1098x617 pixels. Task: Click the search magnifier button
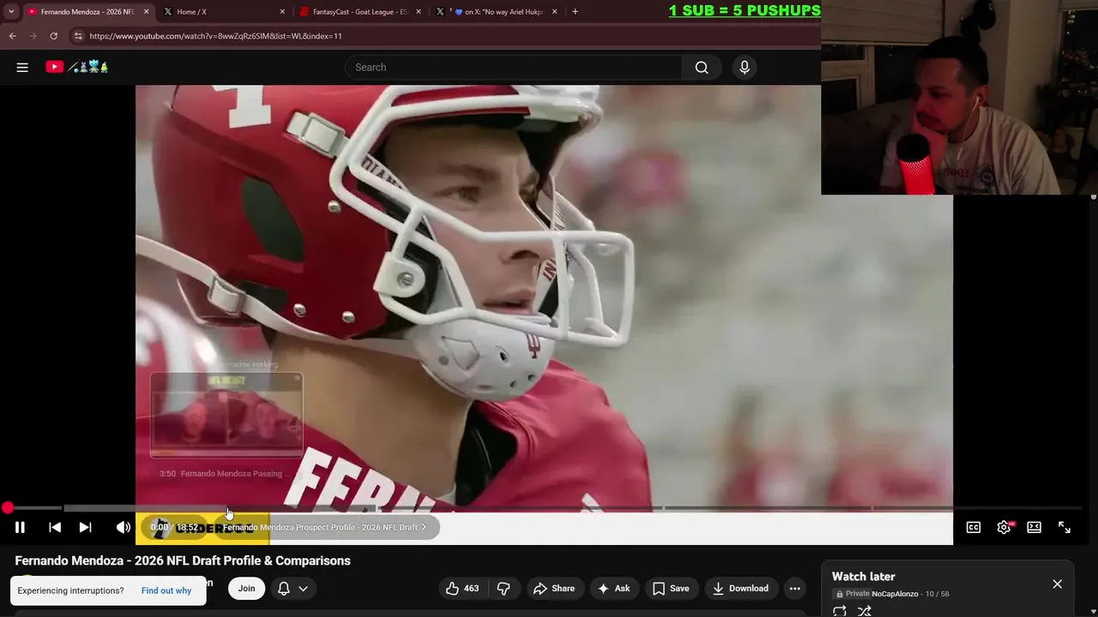(x=702, y=67)
